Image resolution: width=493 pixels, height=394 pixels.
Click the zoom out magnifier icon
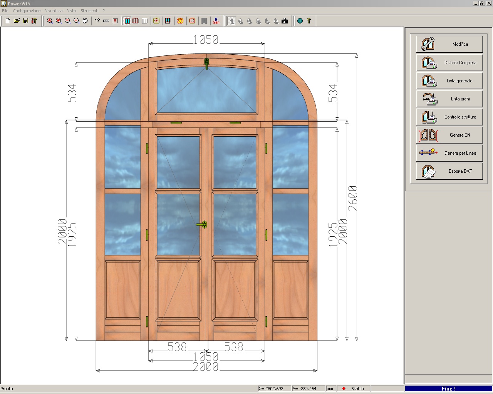coord(68,21)
